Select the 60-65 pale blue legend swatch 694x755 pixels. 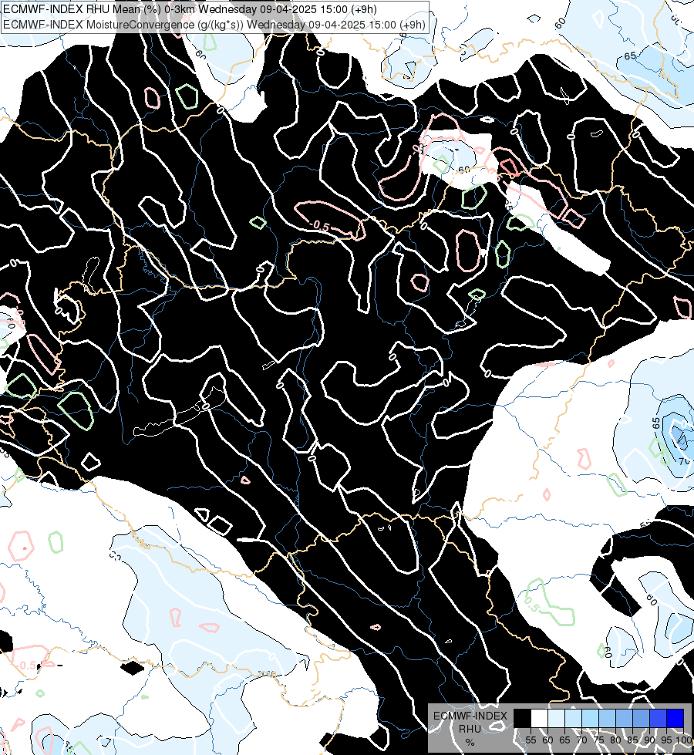[x=556, y=718]
